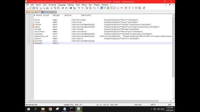This screenshot has width=200, height=112.
Task: Open the user defined language icon
Action: tap(105, 8)
